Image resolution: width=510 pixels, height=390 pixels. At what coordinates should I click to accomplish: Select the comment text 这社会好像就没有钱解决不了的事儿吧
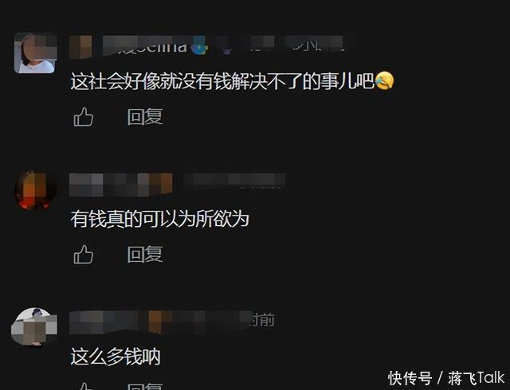tap(222, 81)
